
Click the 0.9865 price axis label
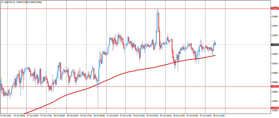(x=274, y=92)
